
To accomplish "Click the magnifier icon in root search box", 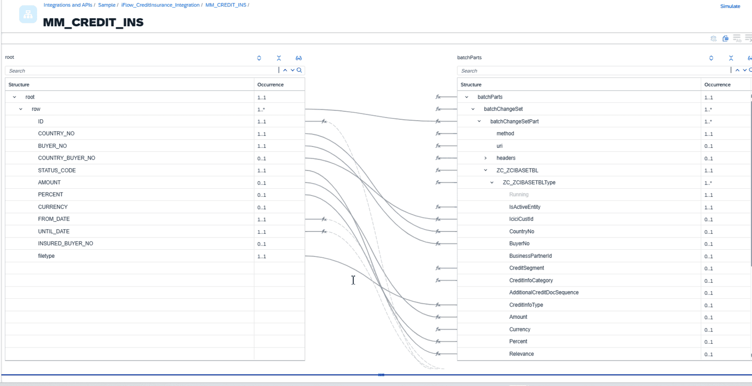I will point(299,70).
